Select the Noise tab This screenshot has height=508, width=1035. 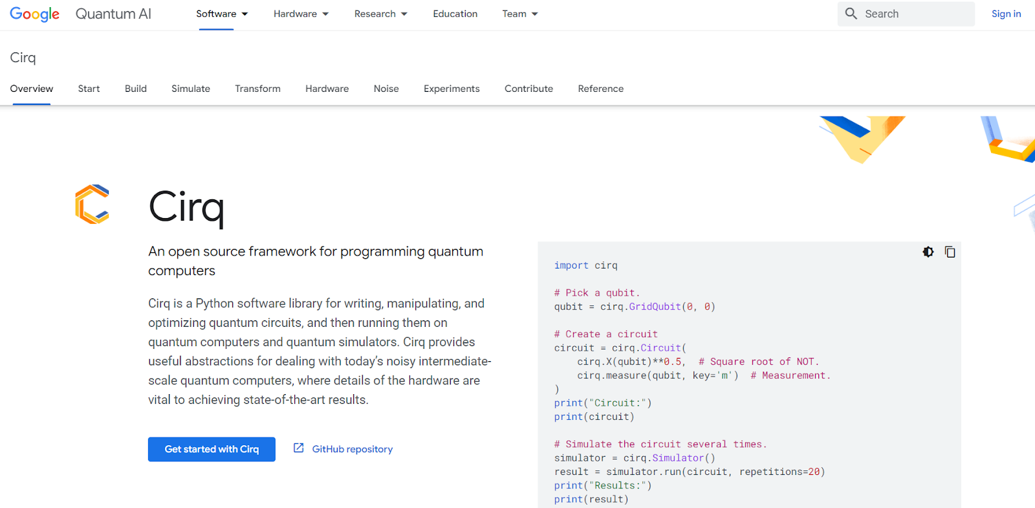(x=386, y=89)
